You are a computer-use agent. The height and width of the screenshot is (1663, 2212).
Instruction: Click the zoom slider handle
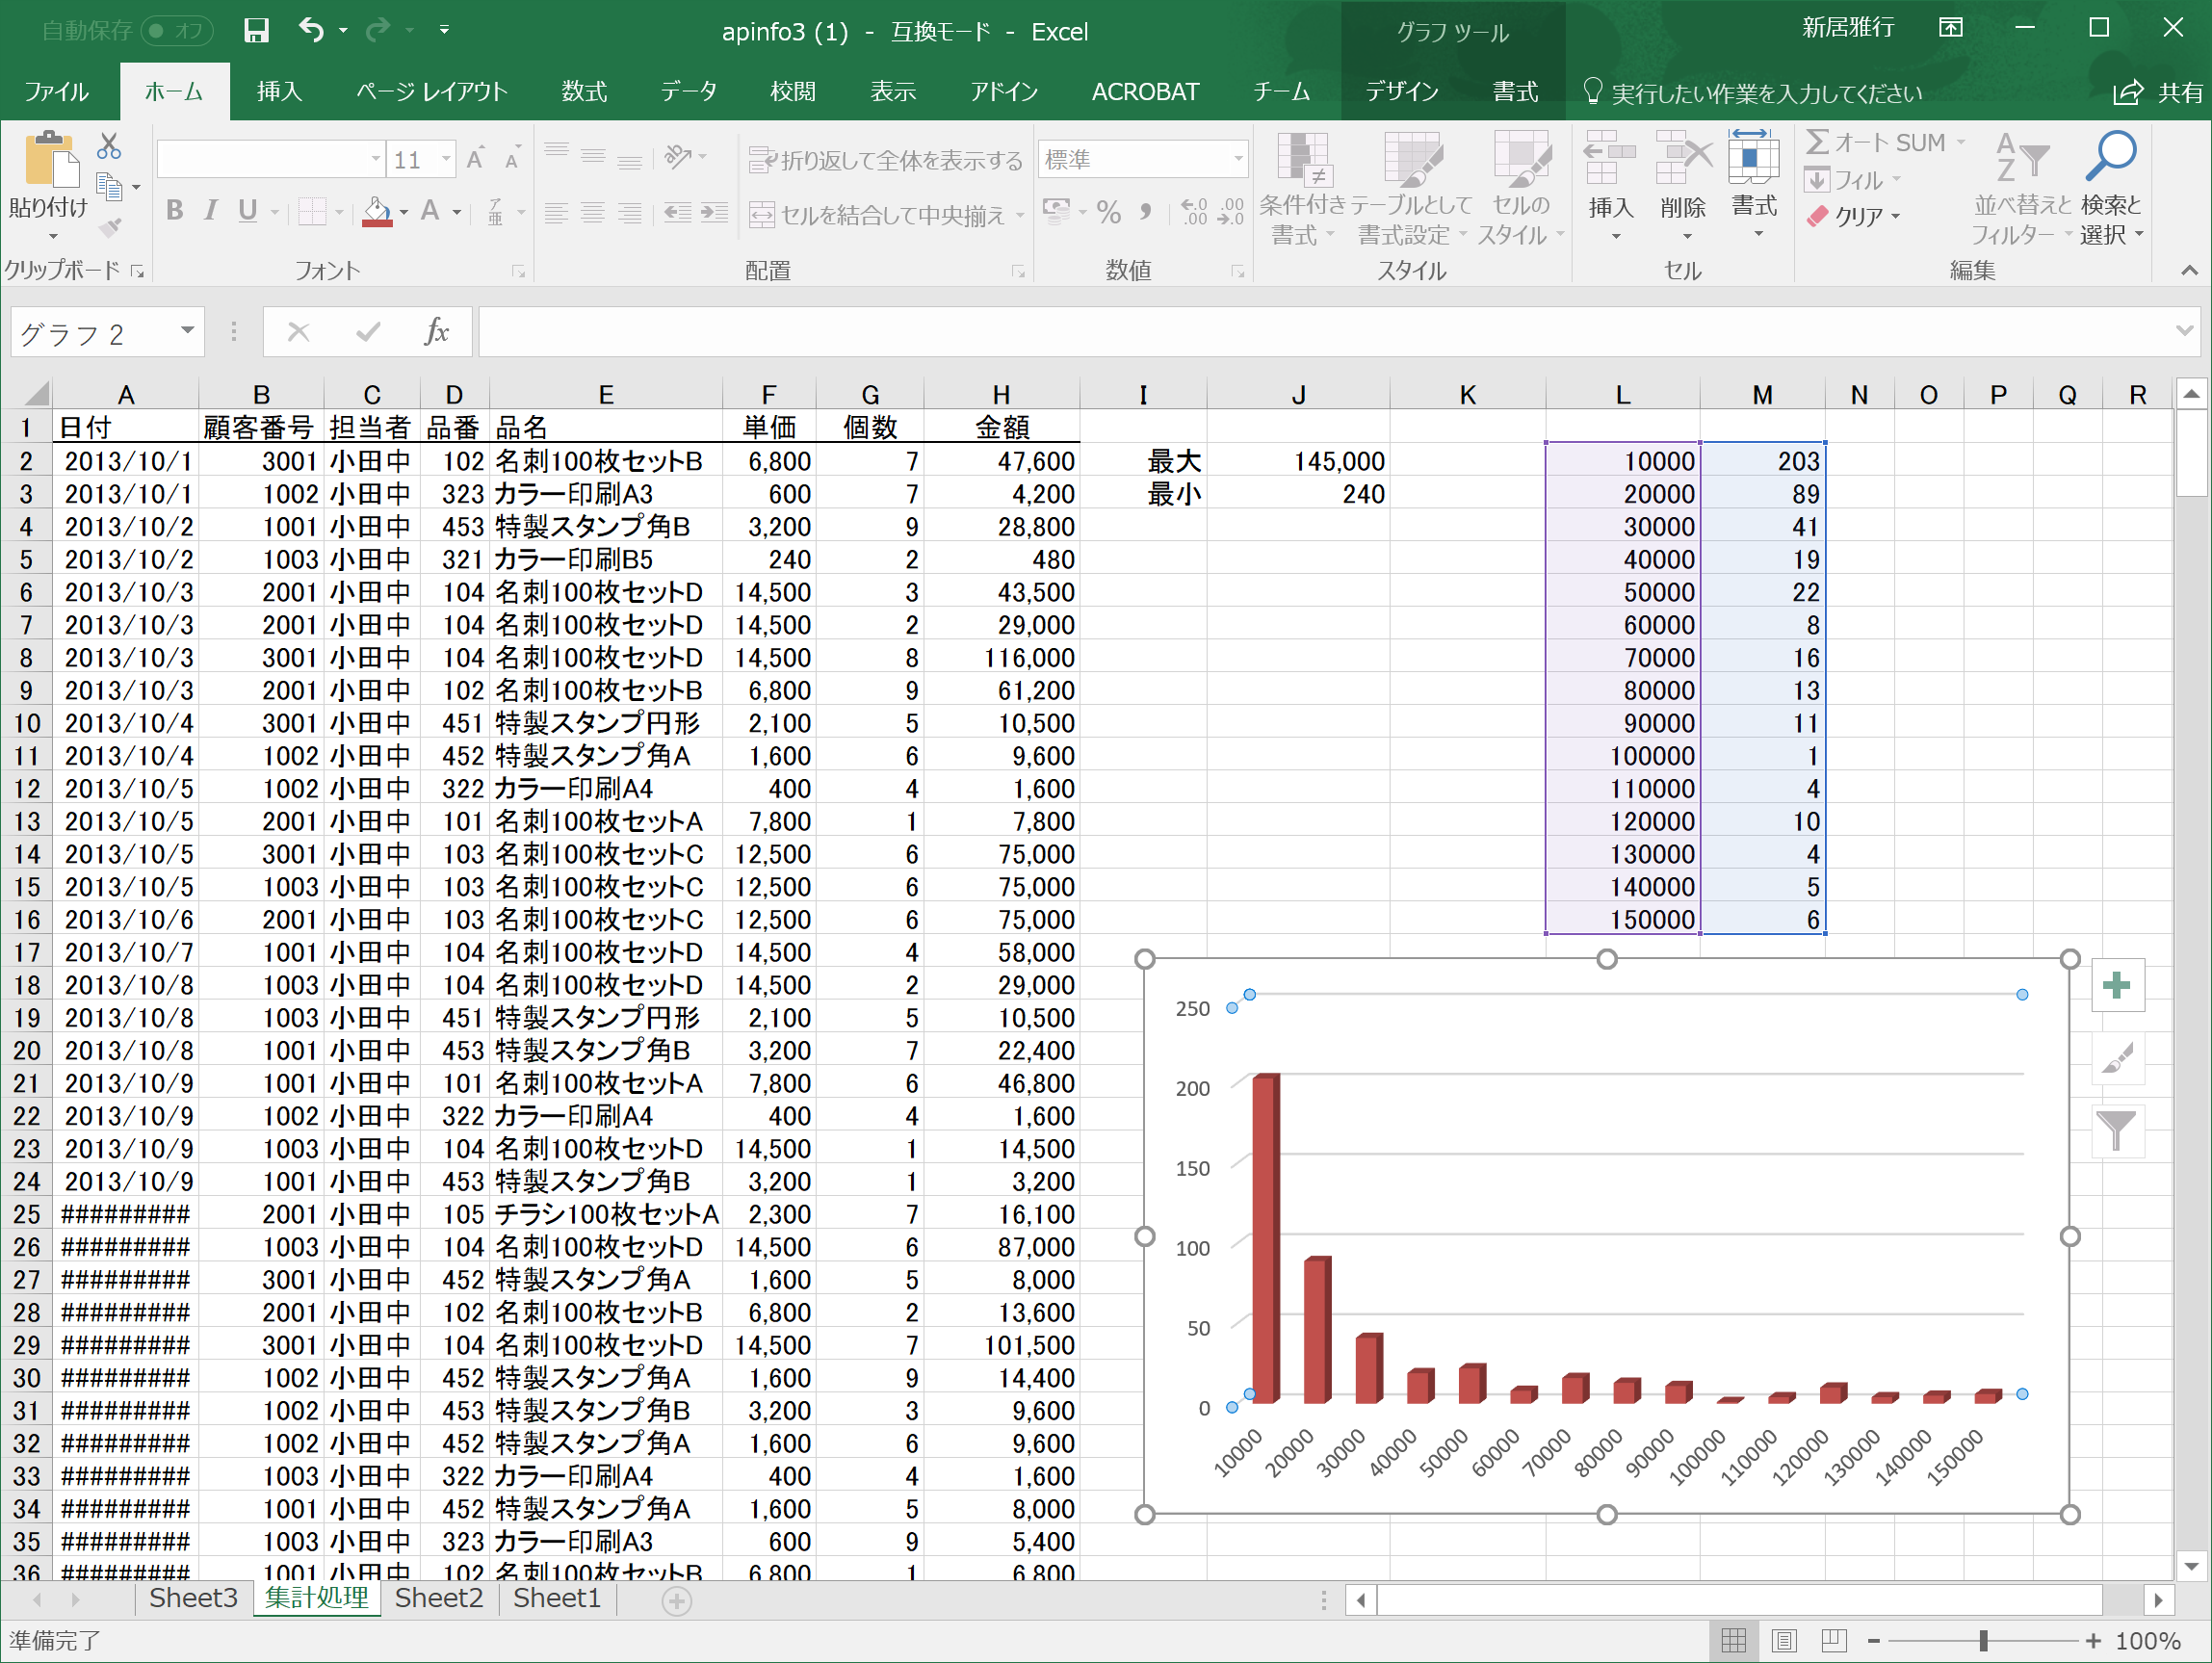(x=1982, y=1641)
